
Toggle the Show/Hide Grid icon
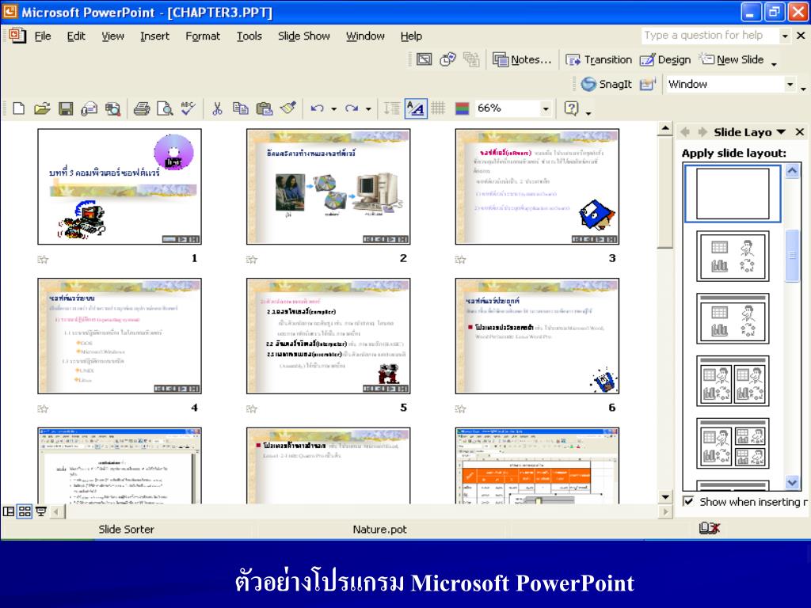pyautogui.click(x=438, y=108)
